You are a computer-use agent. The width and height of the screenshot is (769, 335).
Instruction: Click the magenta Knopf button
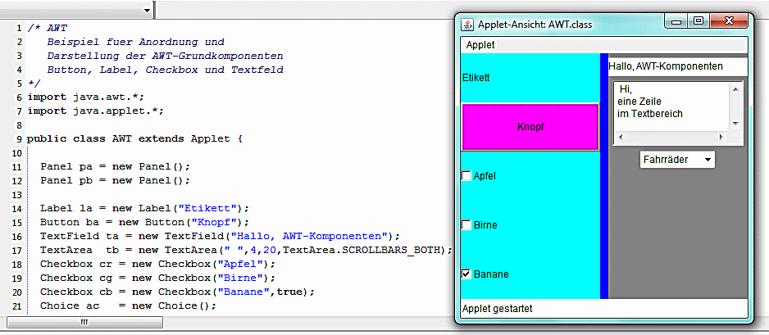click(530, 127)
